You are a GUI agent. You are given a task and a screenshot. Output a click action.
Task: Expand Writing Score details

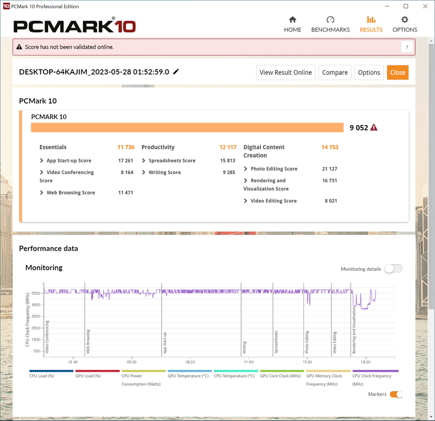[x=144, y=172]
